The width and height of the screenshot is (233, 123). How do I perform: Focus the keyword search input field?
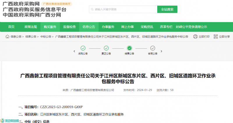tap(123, 9)
